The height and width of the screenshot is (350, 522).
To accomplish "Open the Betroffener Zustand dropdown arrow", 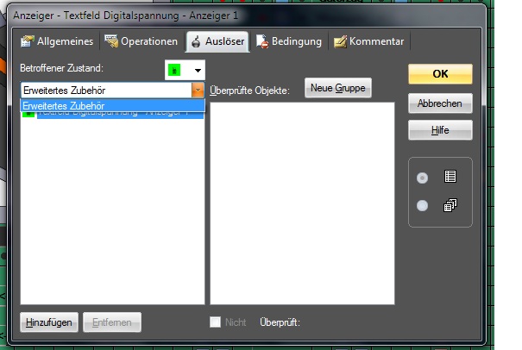I will point(198,69).
